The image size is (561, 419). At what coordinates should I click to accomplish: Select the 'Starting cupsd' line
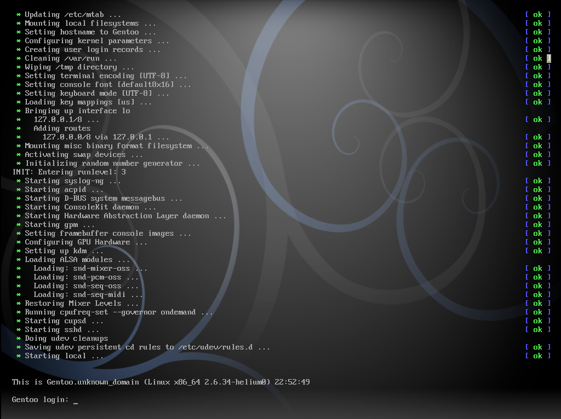point(64,321)
